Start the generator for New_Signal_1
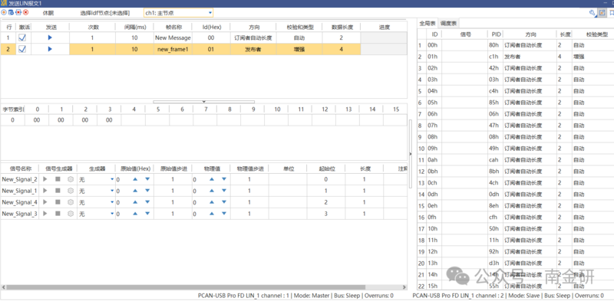 point(45,191)
